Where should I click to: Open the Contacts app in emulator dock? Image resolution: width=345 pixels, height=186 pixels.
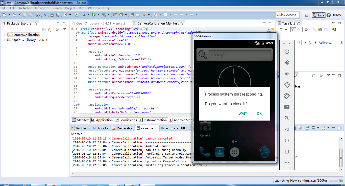(x=220, y=152)
